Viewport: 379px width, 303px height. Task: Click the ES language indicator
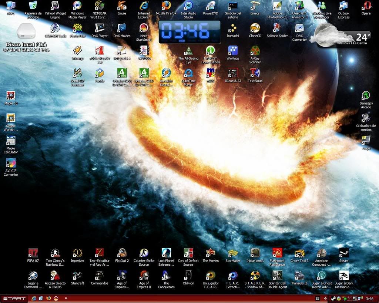coord(318,299)
